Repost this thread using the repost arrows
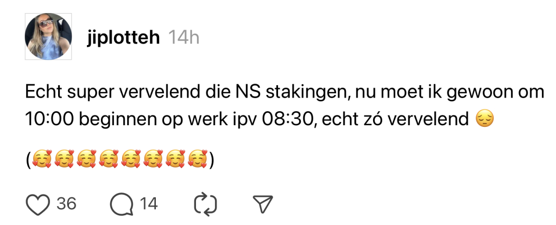Image resolution: width=556 pixels, height=225 pixels. [x=206, y=204]
